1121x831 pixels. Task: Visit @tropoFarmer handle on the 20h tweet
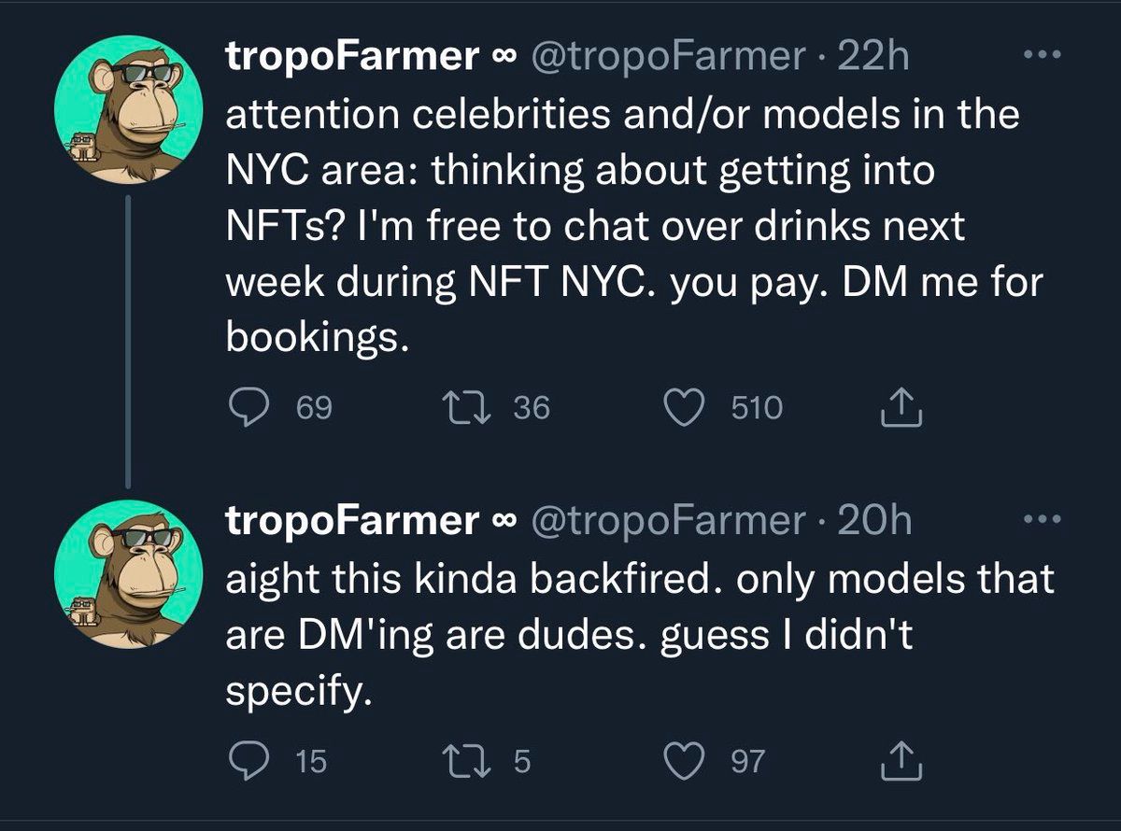pyautogui.click(x=667, y=520)
